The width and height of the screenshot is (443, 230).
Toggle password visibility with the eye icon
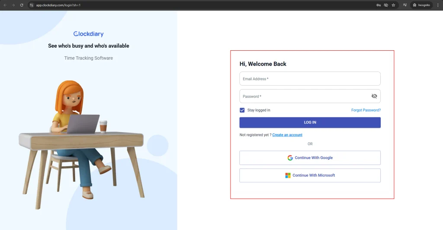pos(374,96)
